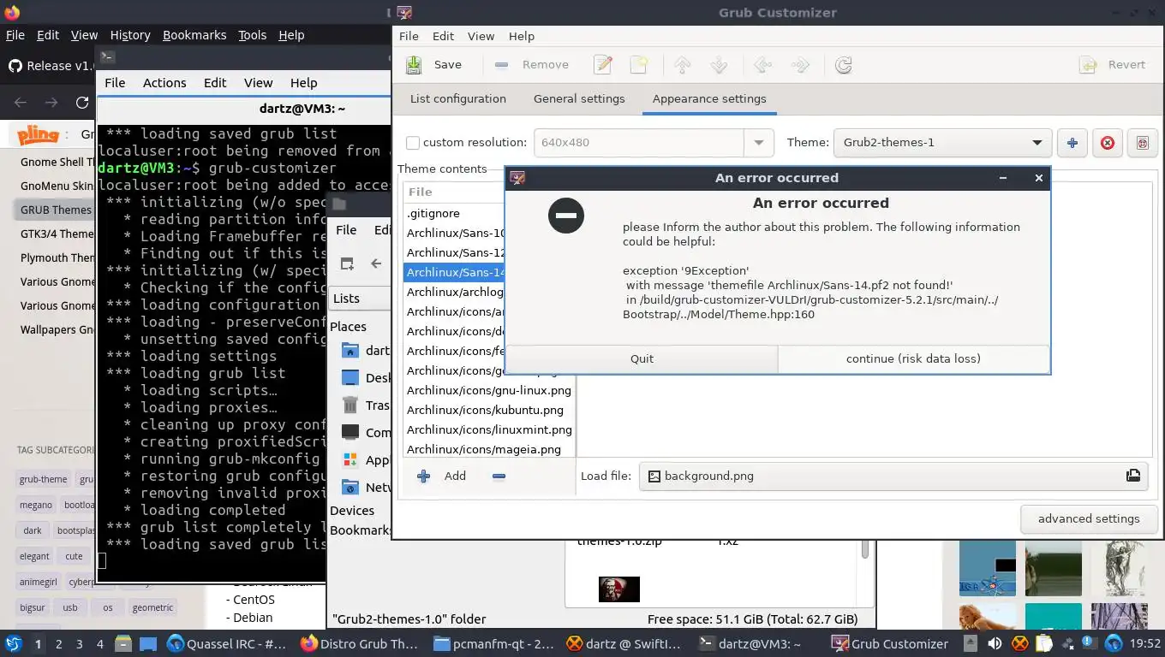This screenshot has width=1165, height=657.
Task: Click pcmanfm-qt taskbar entry
Action: point(493,644)
